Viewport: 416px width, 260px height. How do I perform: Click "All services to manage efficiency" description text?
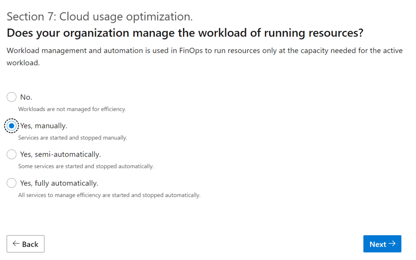(109, 195)
